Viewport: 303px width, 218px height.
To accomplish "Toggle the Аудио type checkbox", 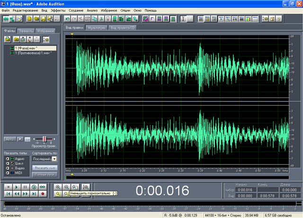I will click(x=6, y=159).
